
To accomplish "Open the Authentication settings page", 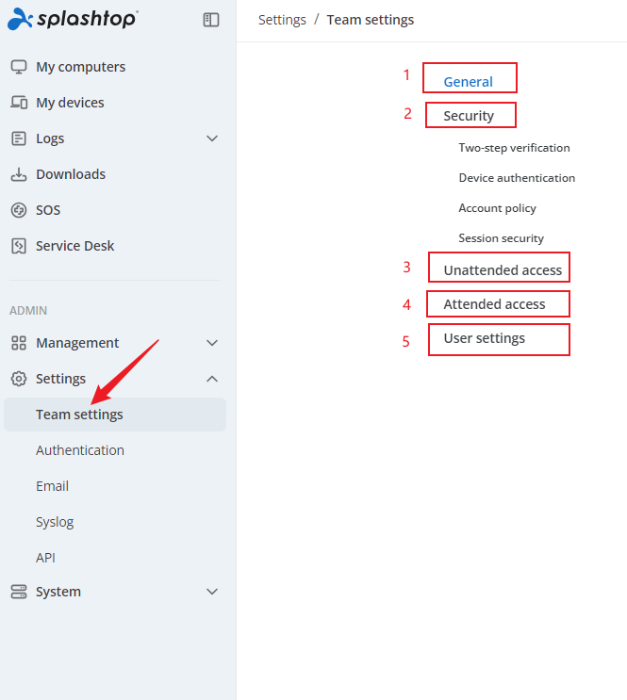I will [80, 450].
